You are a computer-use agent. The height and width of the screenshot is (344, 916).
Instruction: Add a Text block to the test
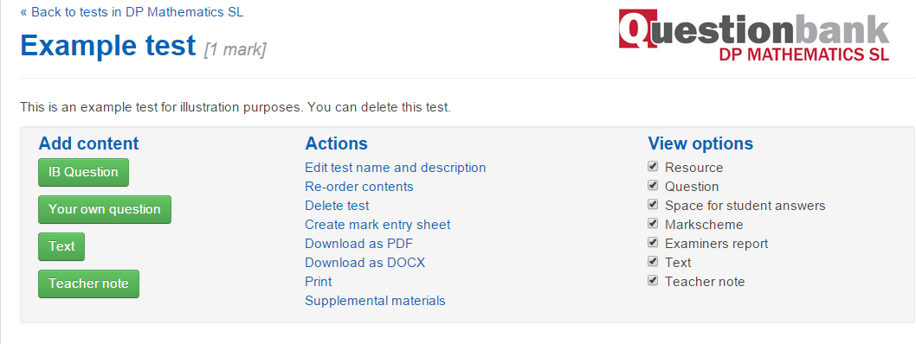tap(61, 246)
